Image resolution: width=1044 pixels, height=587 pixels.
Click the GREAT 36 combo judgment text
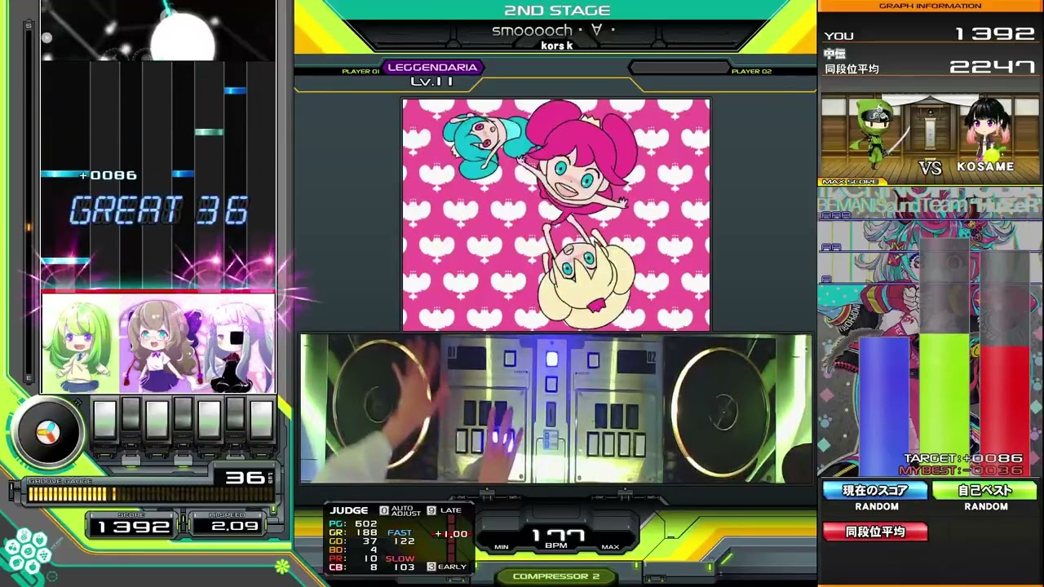click(x=158, y=211)
